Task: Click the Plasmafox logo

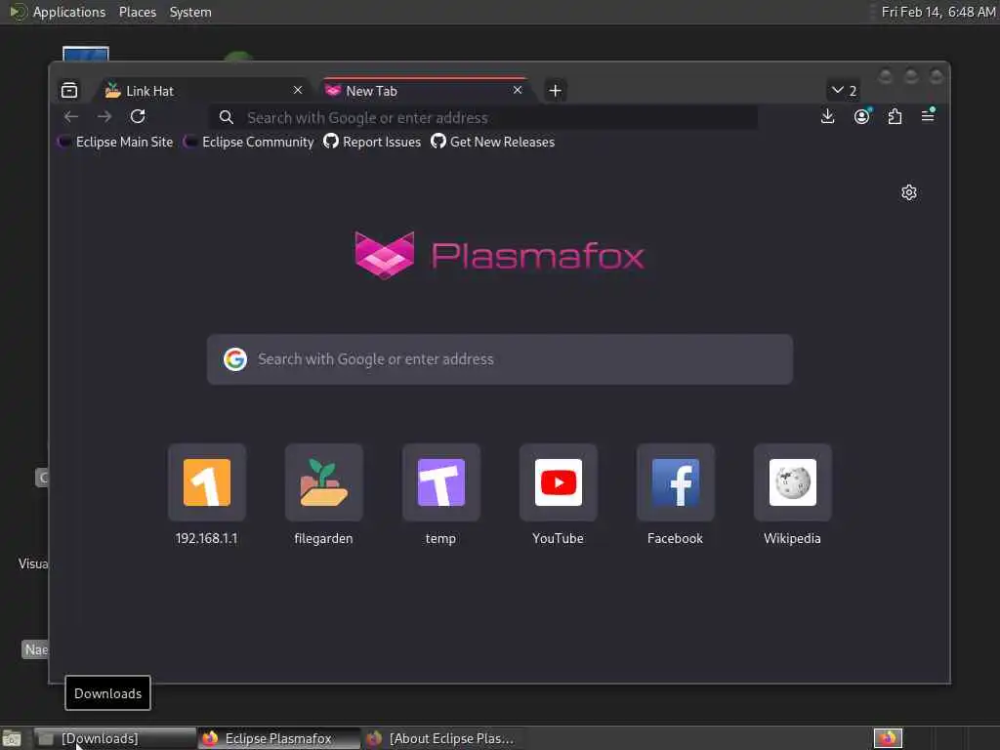Action: coord(499,255)
